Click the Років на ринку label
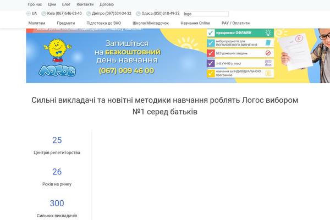Viewport: 330px width, 220px height. (x=57, y=184)
